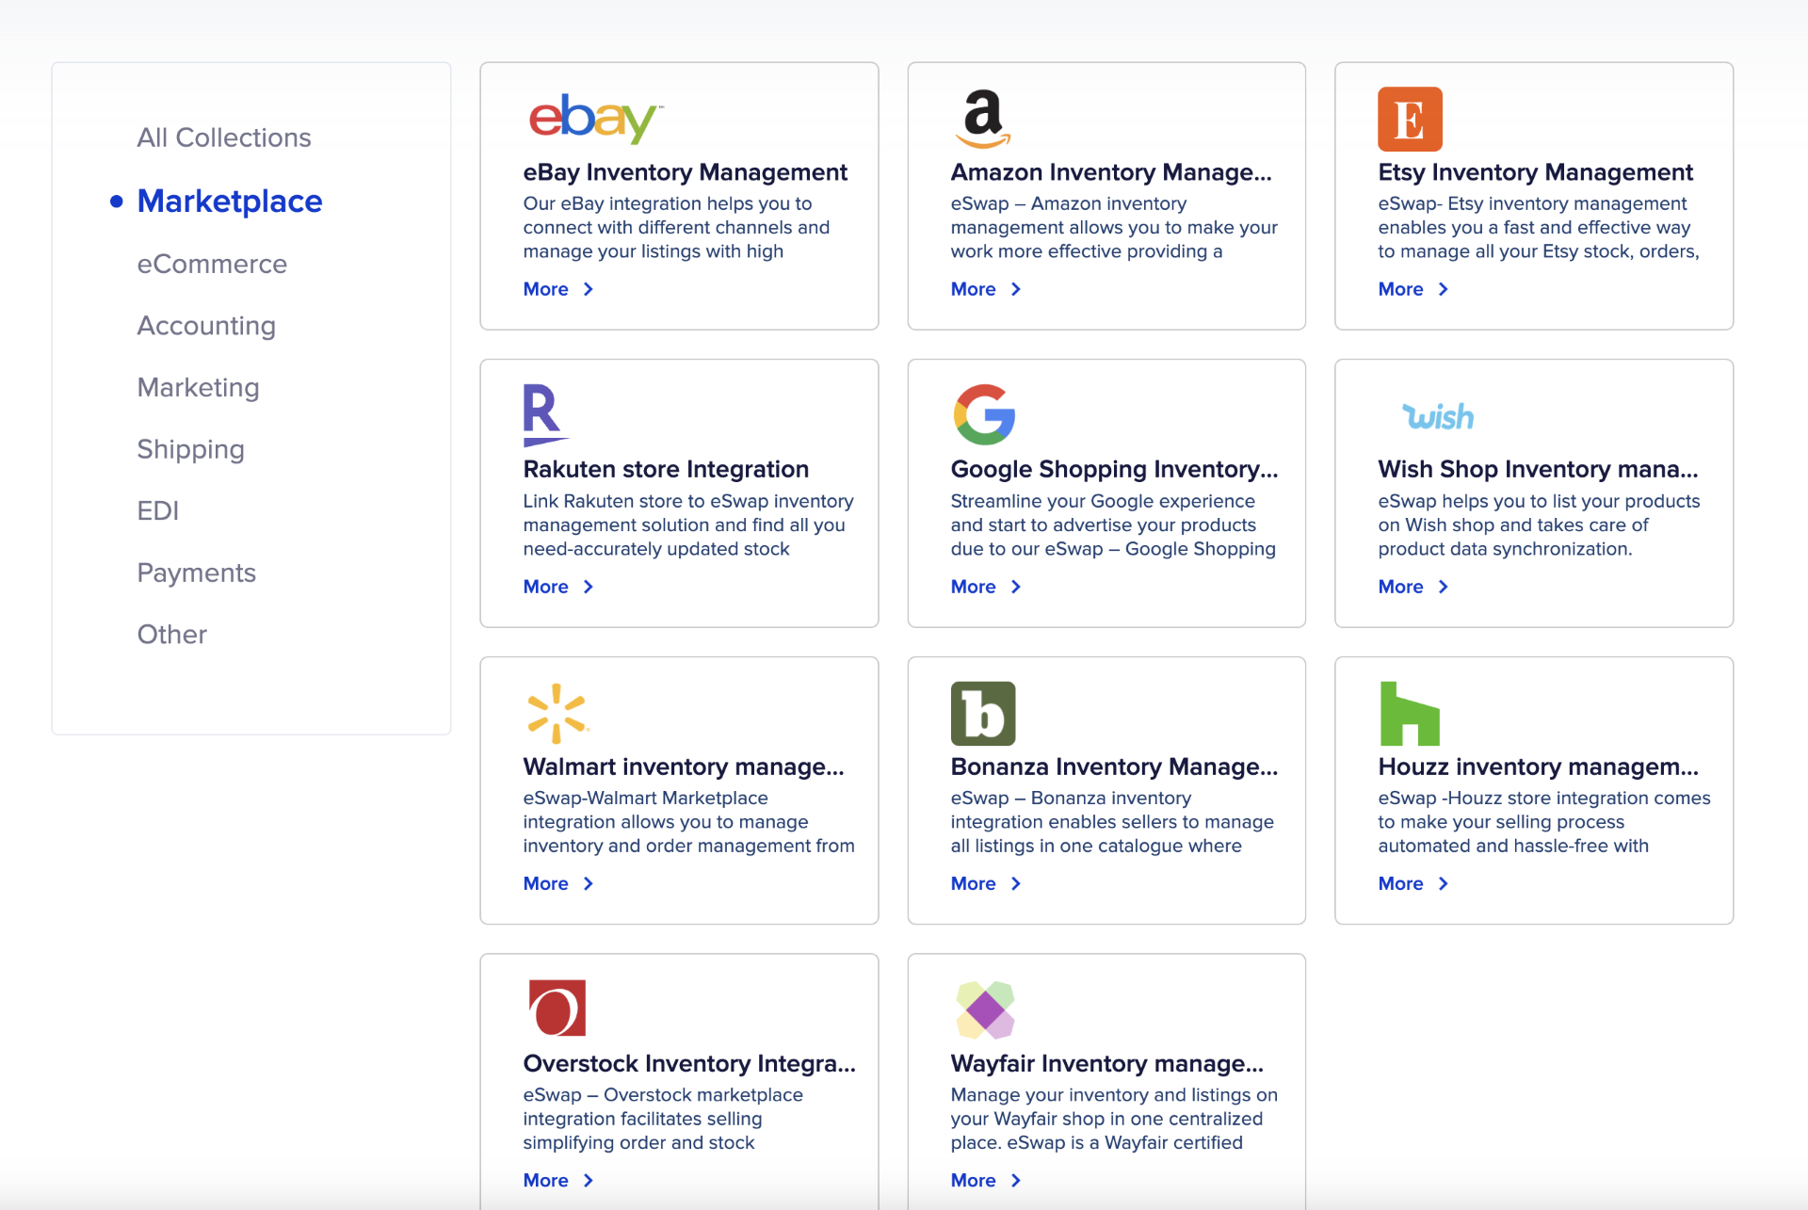Click More link on Bonanza card
This screenshot has height=1210, width=1808.
[x=986, y=883]
